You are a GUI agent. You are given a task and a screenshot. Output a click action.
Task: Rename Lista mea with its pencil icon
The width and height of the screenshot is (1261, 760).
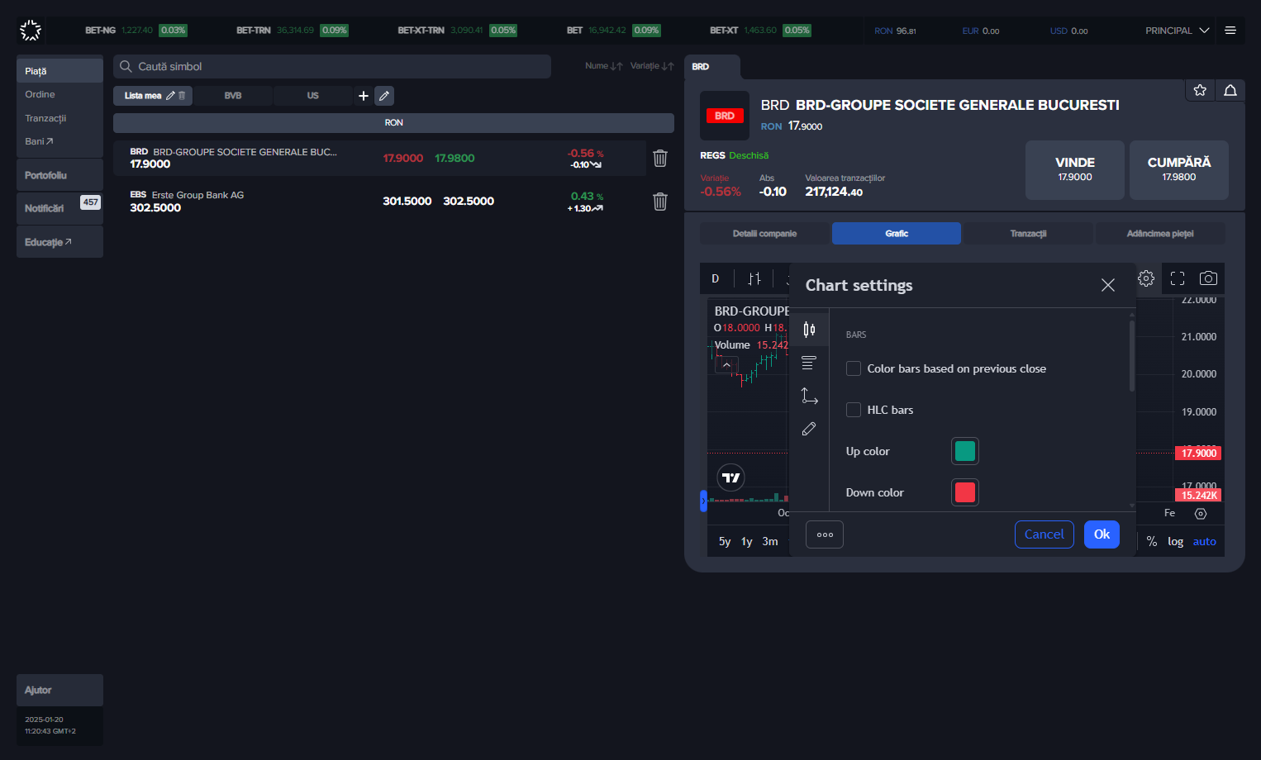[170, 96]
